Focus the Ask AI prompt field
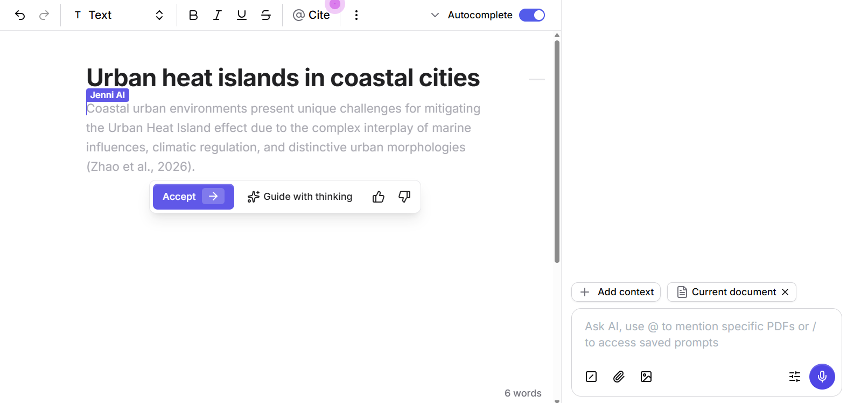Screen dimensions: 847x403 point(706,335)
